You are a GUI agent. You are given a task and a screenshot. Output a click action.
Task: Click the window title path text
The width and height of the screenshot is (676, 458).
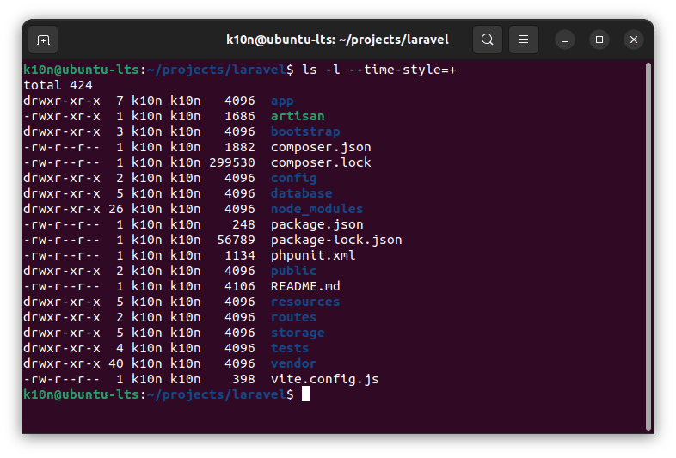coord(337,40)
